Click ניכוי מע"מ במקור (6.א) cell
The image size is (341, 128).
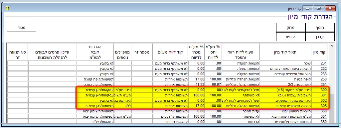pos(285,89)
